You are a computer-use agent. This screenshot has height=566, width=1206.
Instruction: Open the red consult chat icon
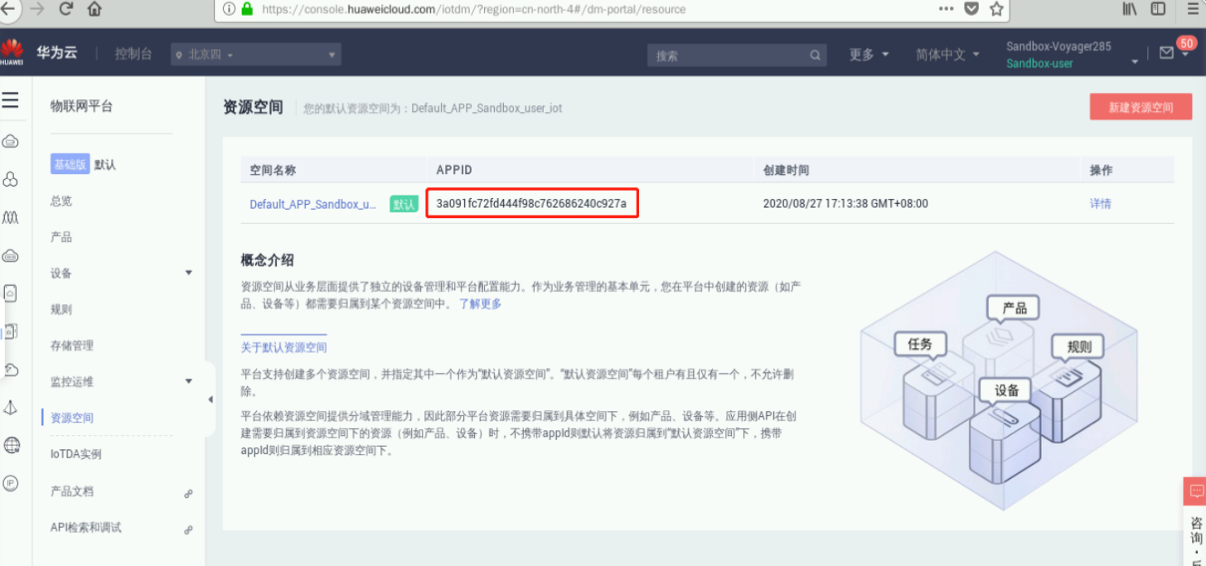point(1195,491)
